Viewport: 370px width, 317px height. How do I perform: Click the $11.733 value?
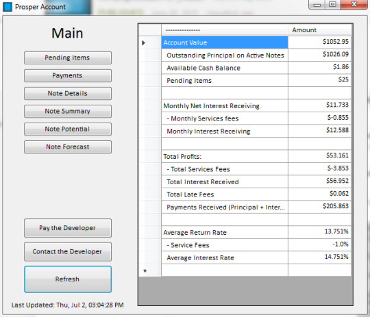320,106
